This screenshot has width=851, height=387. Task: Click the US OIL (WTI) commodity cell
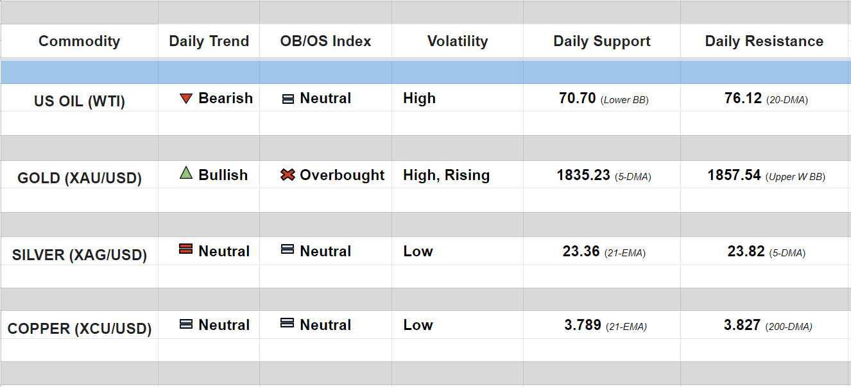[79, 101]
